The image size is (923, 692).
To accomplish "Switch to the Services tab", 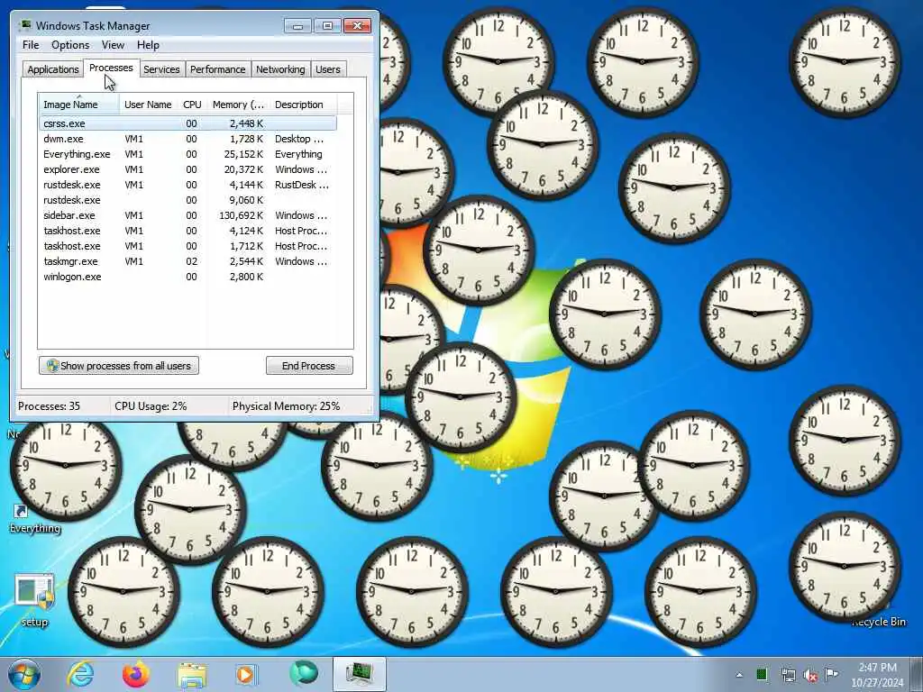I will click(x=161, y=69).
